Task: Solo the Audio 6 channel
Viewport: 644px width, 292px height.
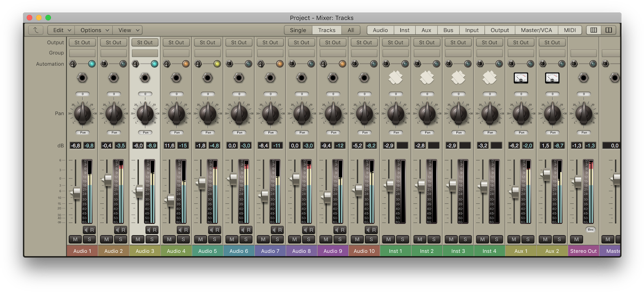Action: tap(246, 239)
